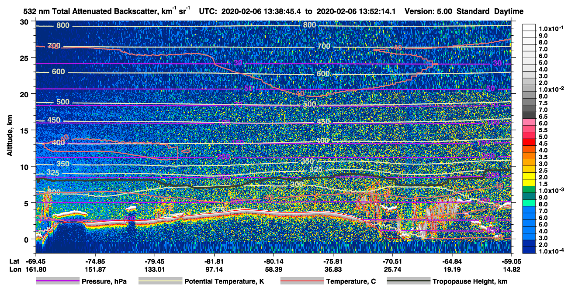Click the bright red swatch beside 4.5
The width and height of the screenshot is (568, 291).
(529, 142)
